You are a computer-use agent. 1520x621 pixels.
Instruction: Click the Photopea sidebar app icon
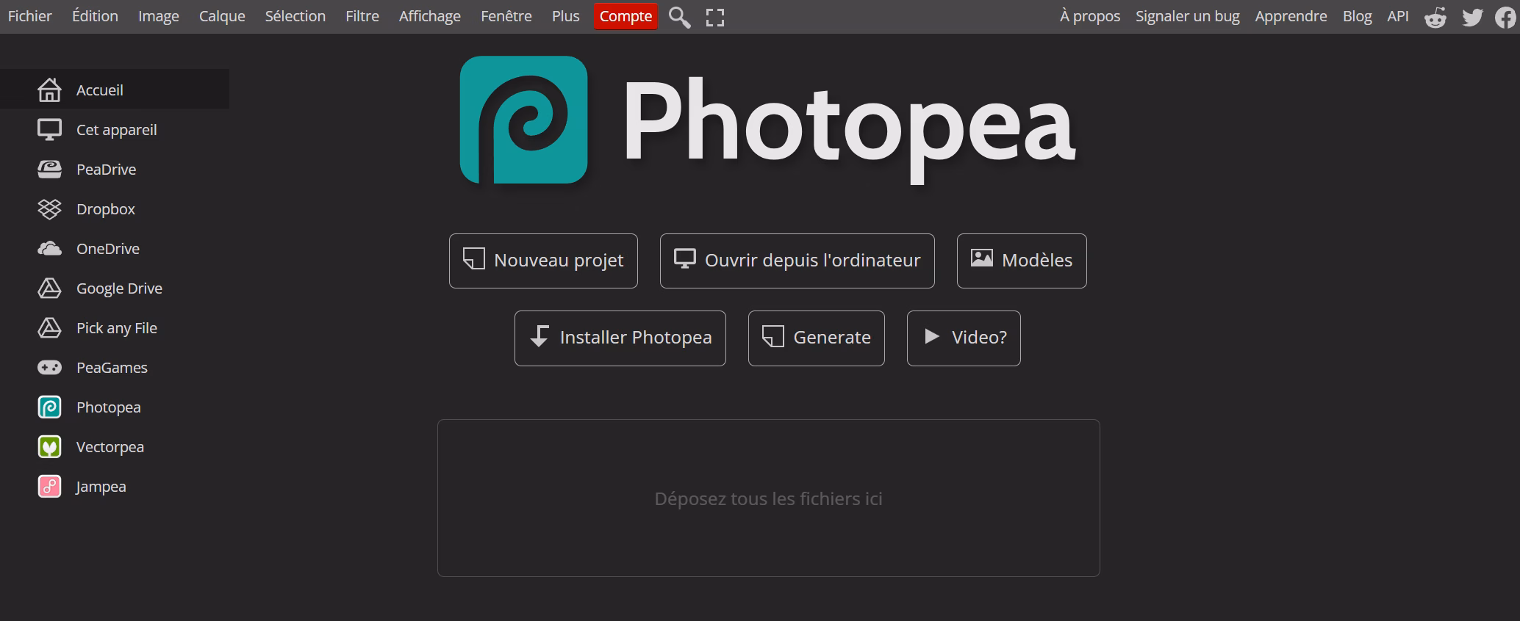pyautogui.click(x=49, y=407)
